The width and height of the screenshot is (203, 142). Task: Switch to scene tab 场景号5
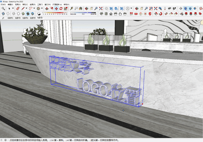[33, 18]
